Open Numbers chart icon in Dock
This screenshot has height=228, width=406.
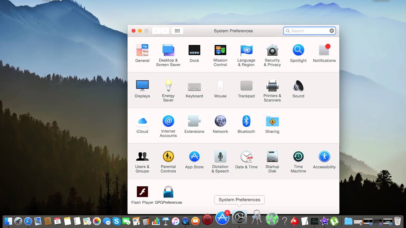click(156, 221)
